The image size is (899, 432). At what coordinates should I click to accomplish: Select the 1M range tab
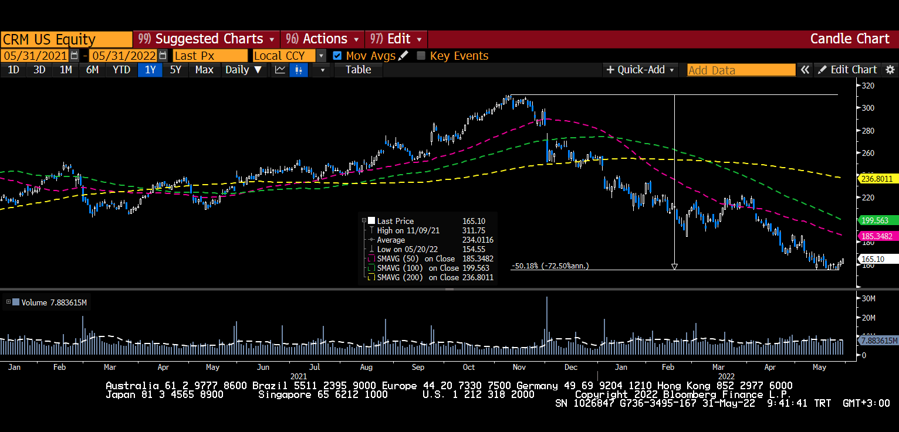(x=66, y=70)
